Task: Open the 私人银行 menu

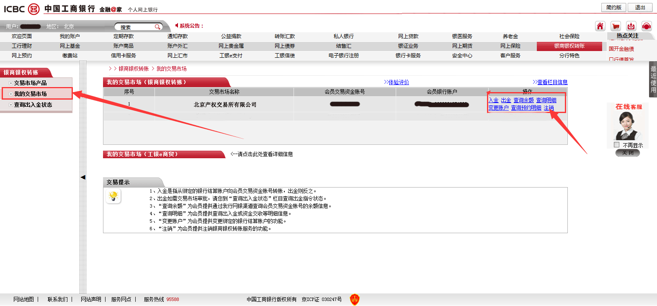Action: pyautogui.click(x=344, y=36)
